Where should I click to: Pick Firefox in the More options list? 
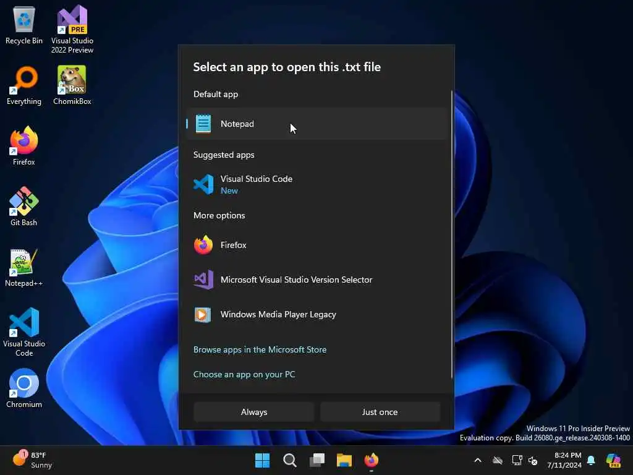point(317,245)
